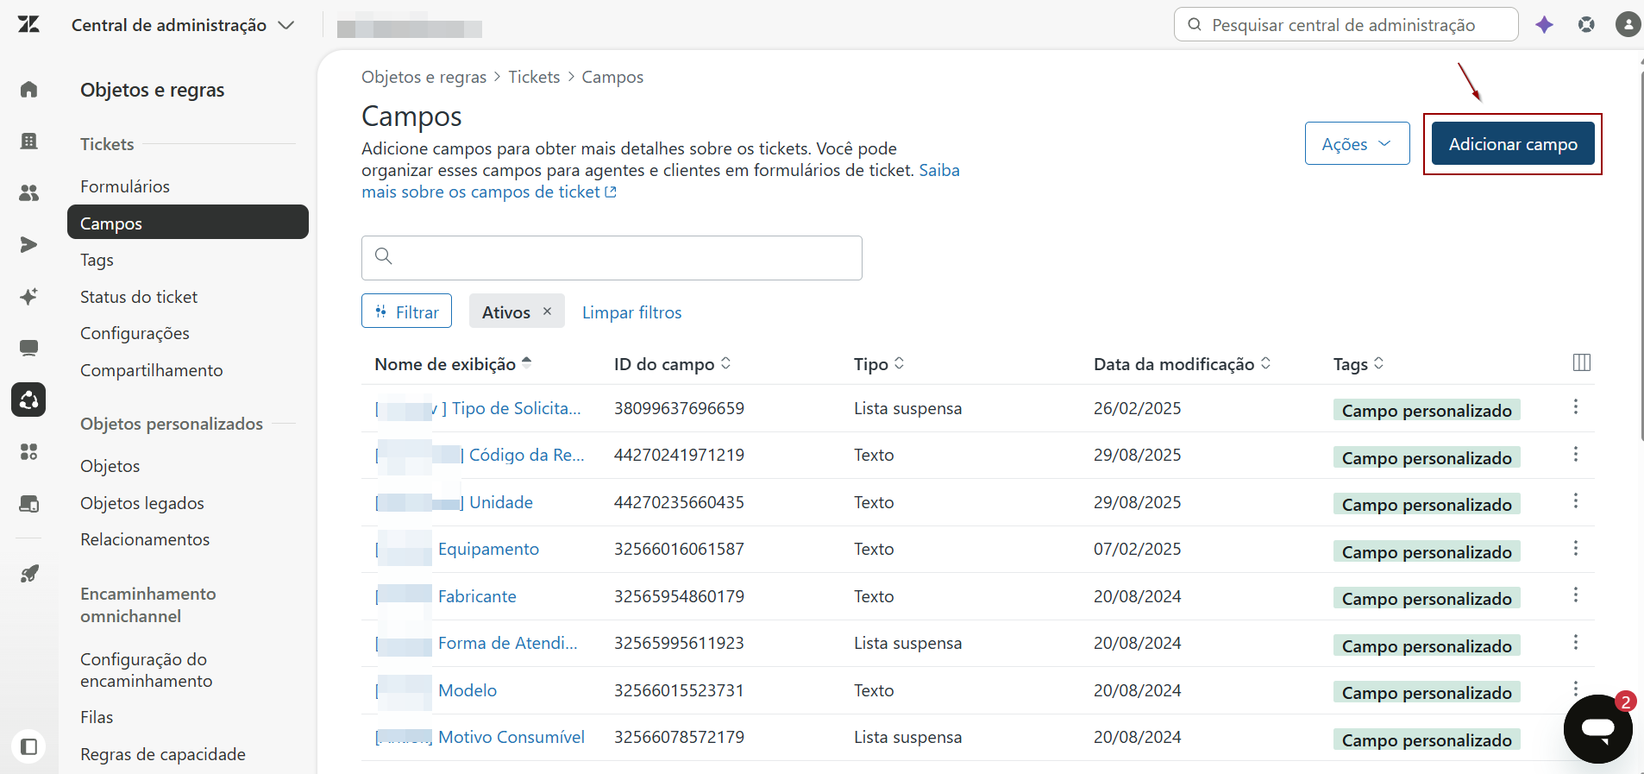Click the 07/02/2025 modification date
This screenshot has height=774, width=1644.
click(1137, 549)
